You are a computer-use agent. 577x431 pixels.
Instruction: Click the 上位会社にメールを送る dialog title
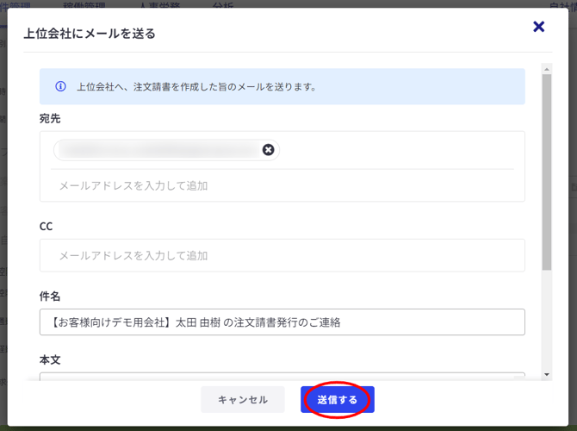pos(90,34)
